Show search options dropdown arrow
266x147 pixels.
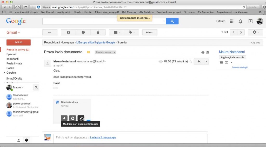[164, 21]
